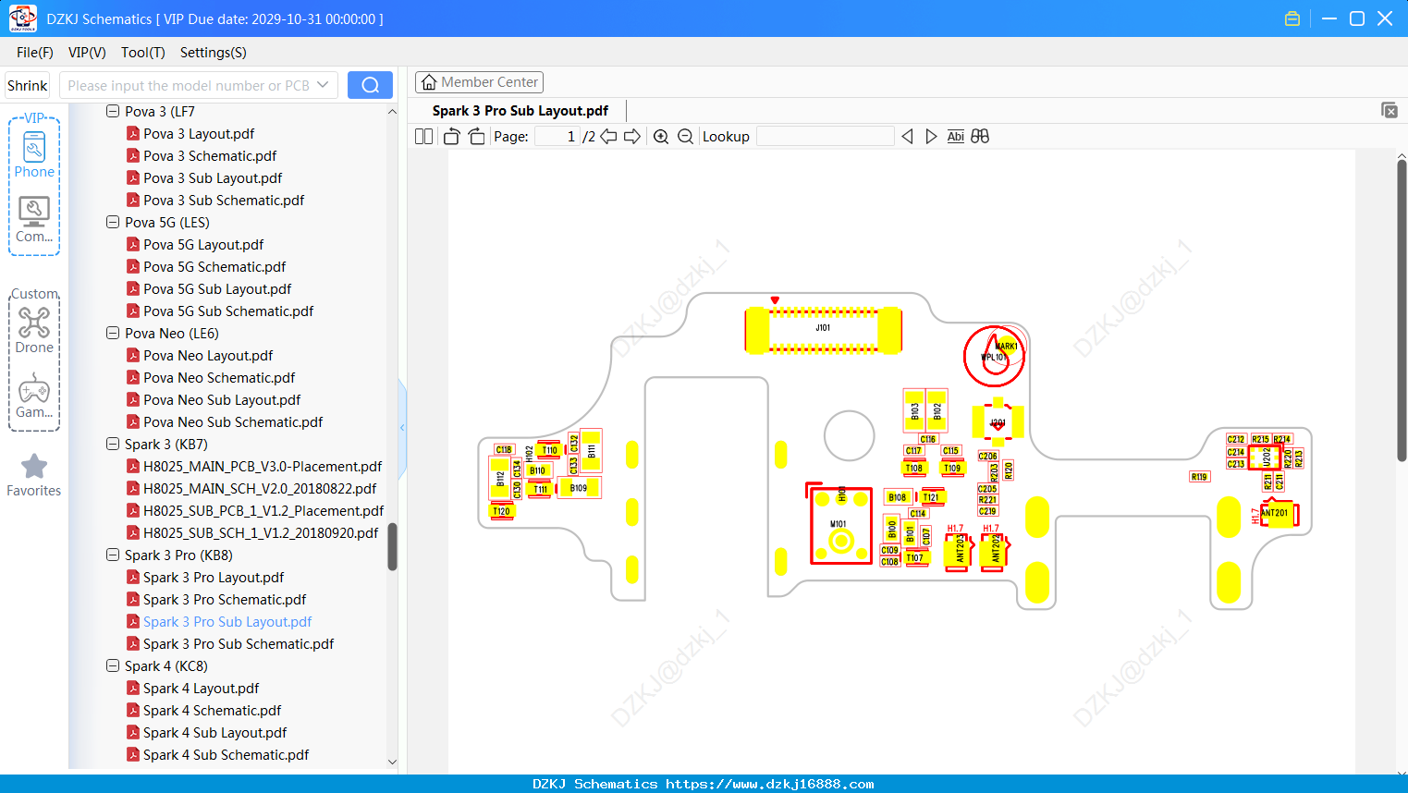Zoom in on the PDF
The image size is (1408, 793).
tap(661, 137)
